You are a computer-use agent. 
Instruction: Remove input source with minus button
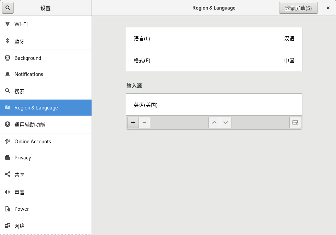[144, 122]
